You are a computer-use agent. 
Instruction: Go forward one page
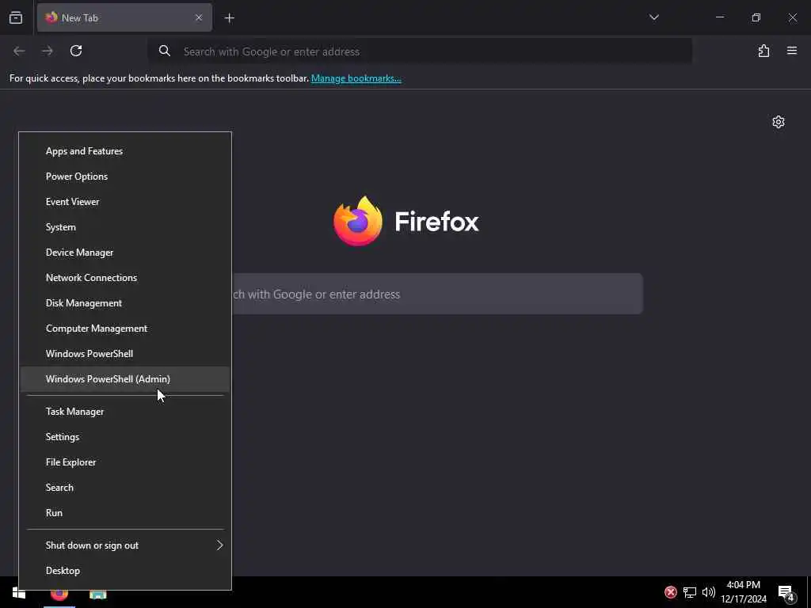[x=48, y=51]
